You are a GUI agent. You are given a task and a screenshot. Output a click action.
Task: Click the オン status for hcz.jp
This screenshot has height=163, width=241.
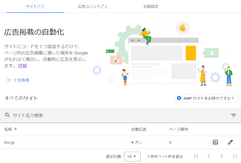[137, 143]
